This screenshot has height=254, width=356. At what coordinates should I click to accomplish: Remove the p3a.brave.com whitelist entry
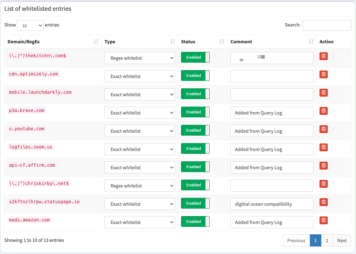323,111
